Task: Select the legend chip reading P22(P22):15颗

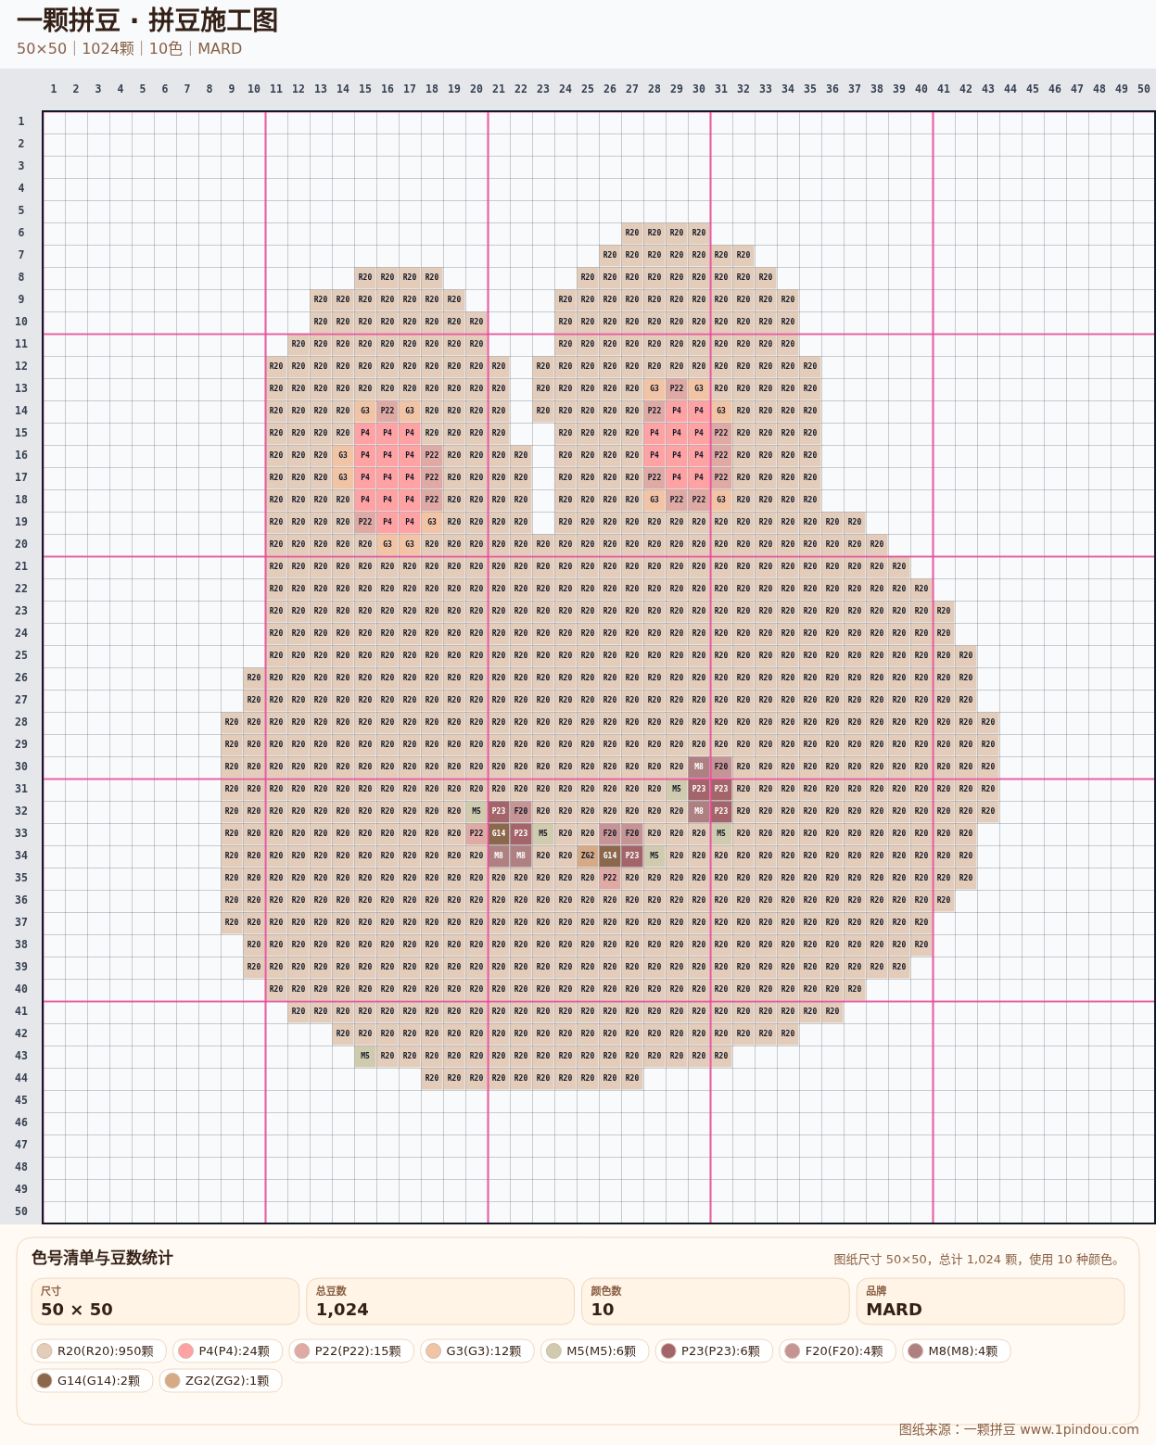Action: pyautogui.click(x=351, y=1351)
